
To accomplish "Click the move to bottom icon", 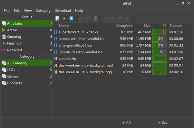I will tap(127, 18).
